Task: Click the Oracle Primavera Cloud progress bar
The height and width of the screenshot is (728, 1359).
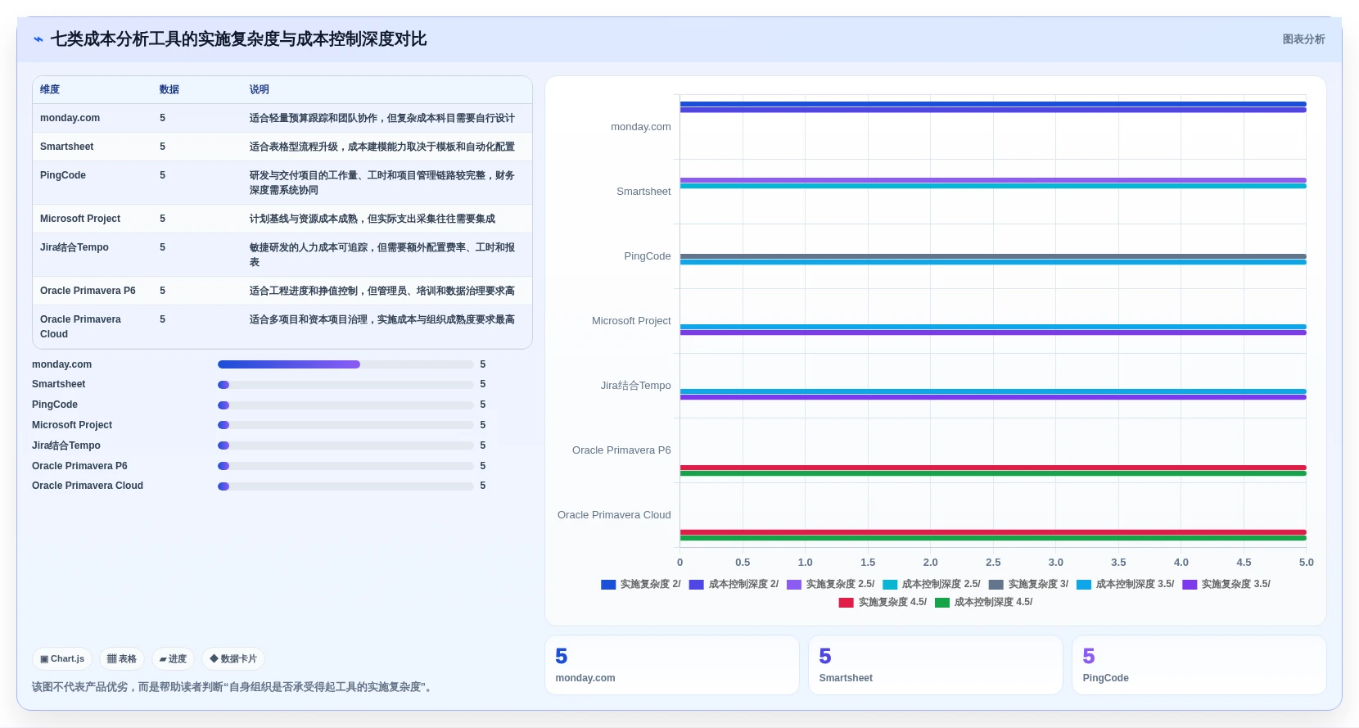Action: [345, 486]
